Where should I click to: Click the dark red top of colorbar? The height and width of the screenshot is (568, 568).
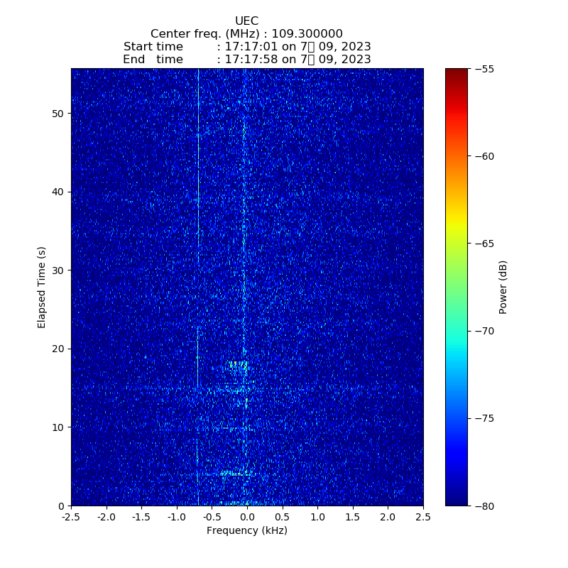(x=457, y=72)
